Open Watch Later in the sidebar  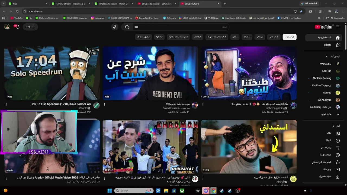(324, 155)
